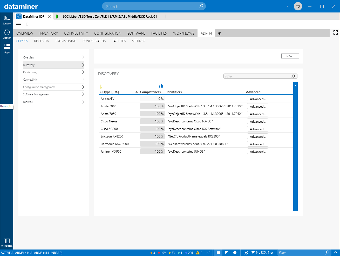Open the Workspace panel

(x=7, y=242)
